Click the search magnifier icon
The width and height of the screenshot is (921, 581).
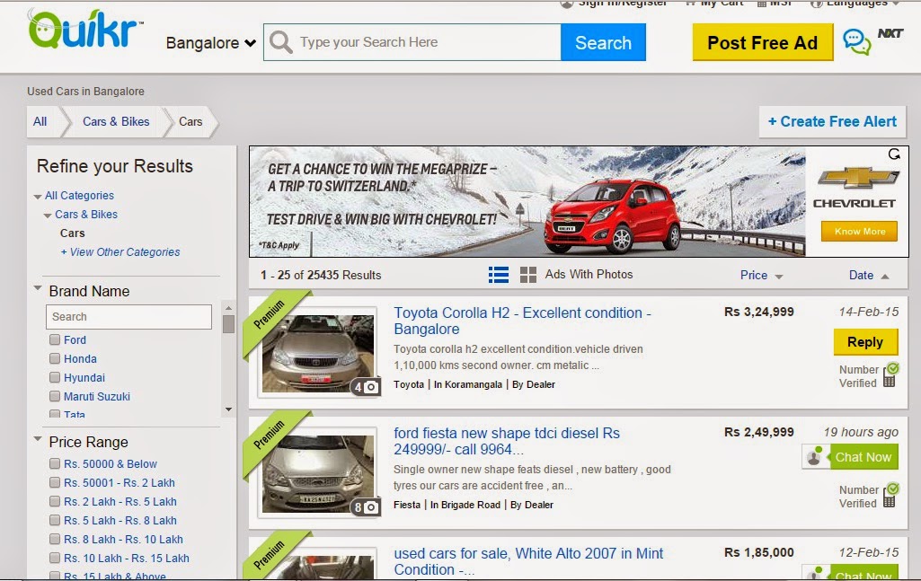tap(280, 42)
